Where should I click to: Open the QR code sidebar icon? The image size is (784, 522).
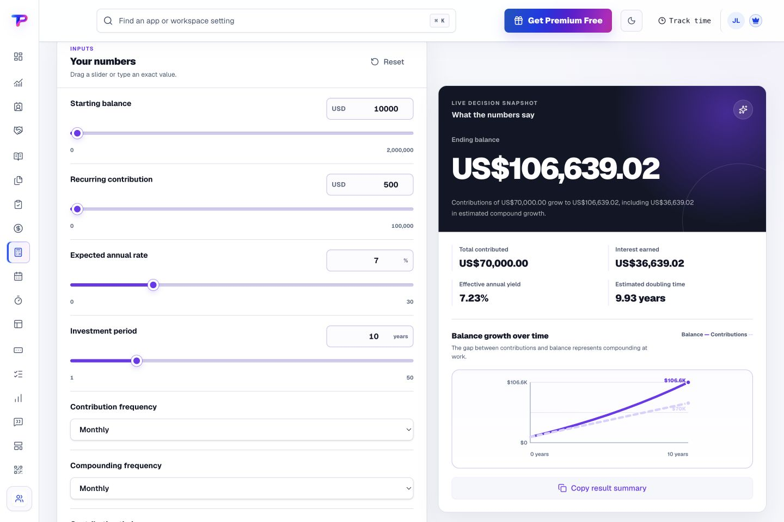pos(18,470)
